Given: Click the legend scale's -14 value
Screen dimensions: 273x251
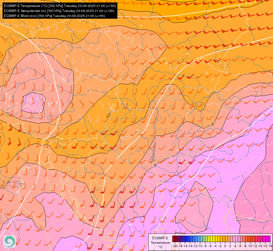Looking at the screenshot, I should (190, 246).
